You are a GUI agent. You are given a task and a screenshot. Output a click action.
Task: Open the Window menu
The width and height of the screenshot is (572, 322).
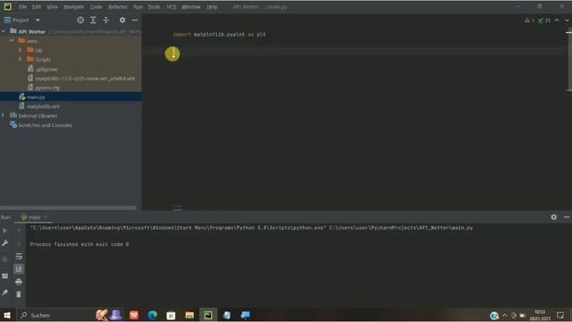click(191, 6)
